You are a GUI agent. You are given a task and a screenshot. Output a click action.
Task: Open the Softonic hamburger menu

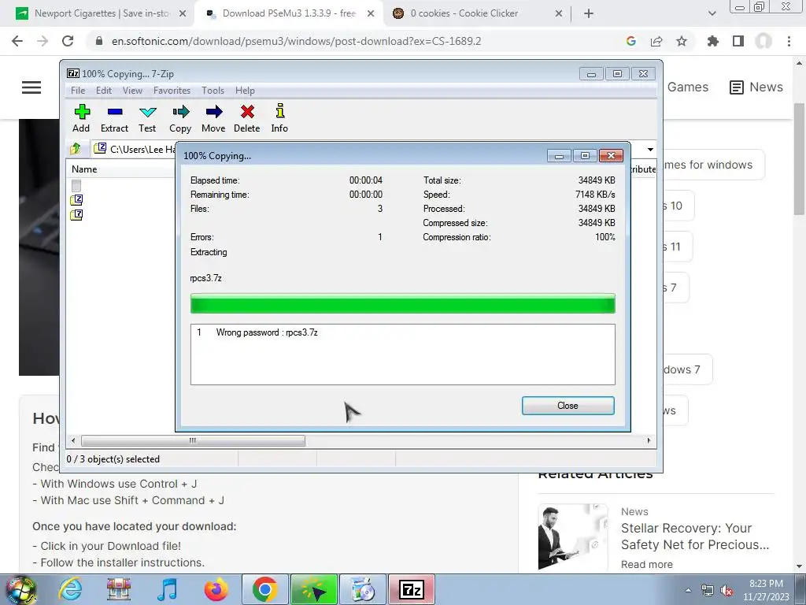(x=31, y=87)
